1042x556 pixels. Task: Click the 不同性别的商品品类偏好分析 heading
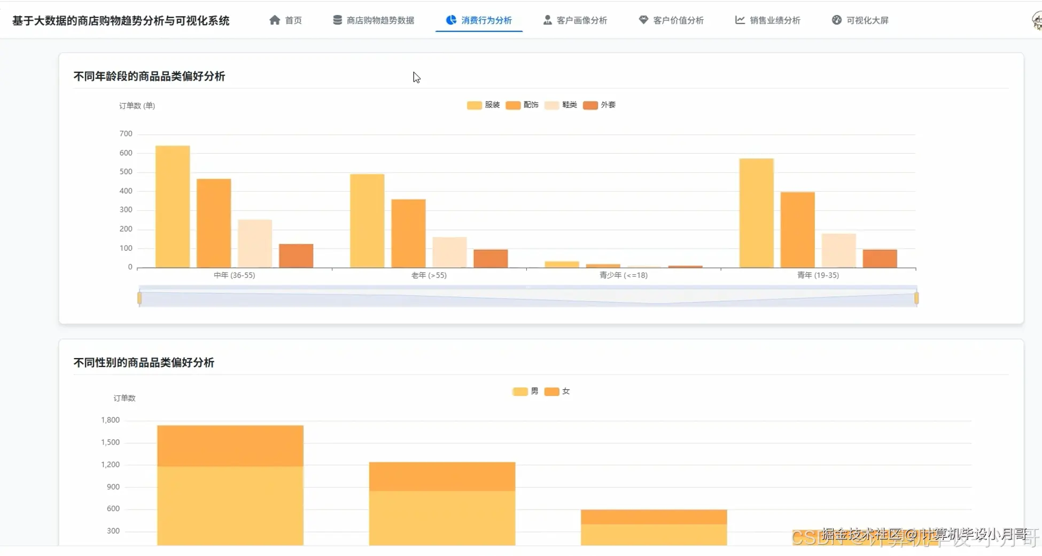tap(144, 363)
